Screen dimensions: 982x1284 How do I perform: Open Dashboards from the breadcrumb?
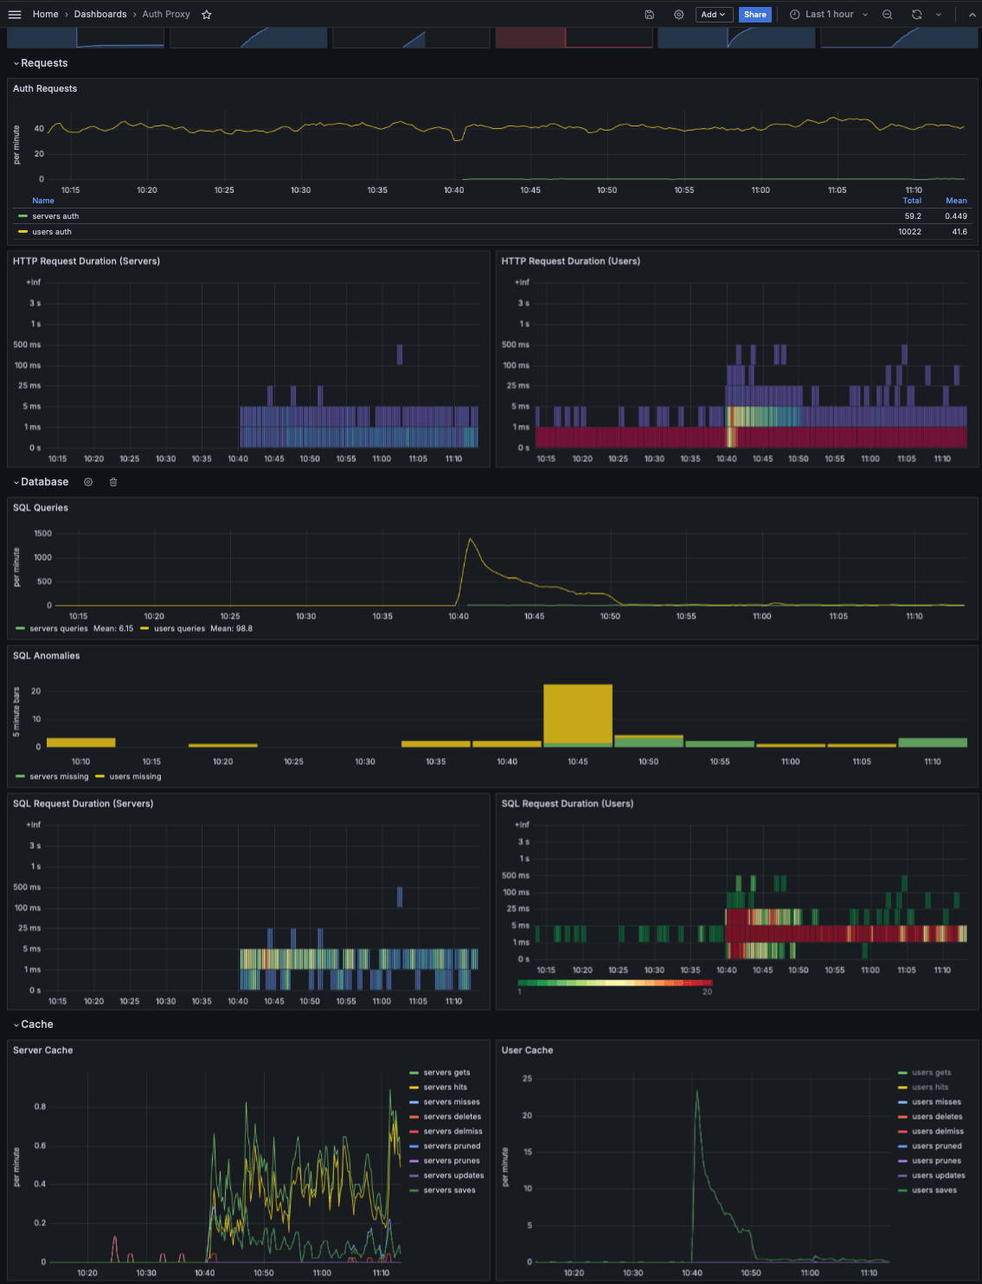[100, 14]
